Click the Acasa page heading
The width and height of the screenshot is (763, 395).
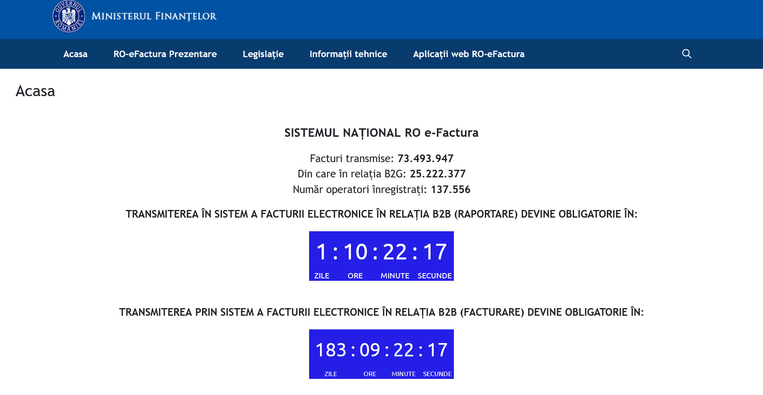click(x=35, y=91)
